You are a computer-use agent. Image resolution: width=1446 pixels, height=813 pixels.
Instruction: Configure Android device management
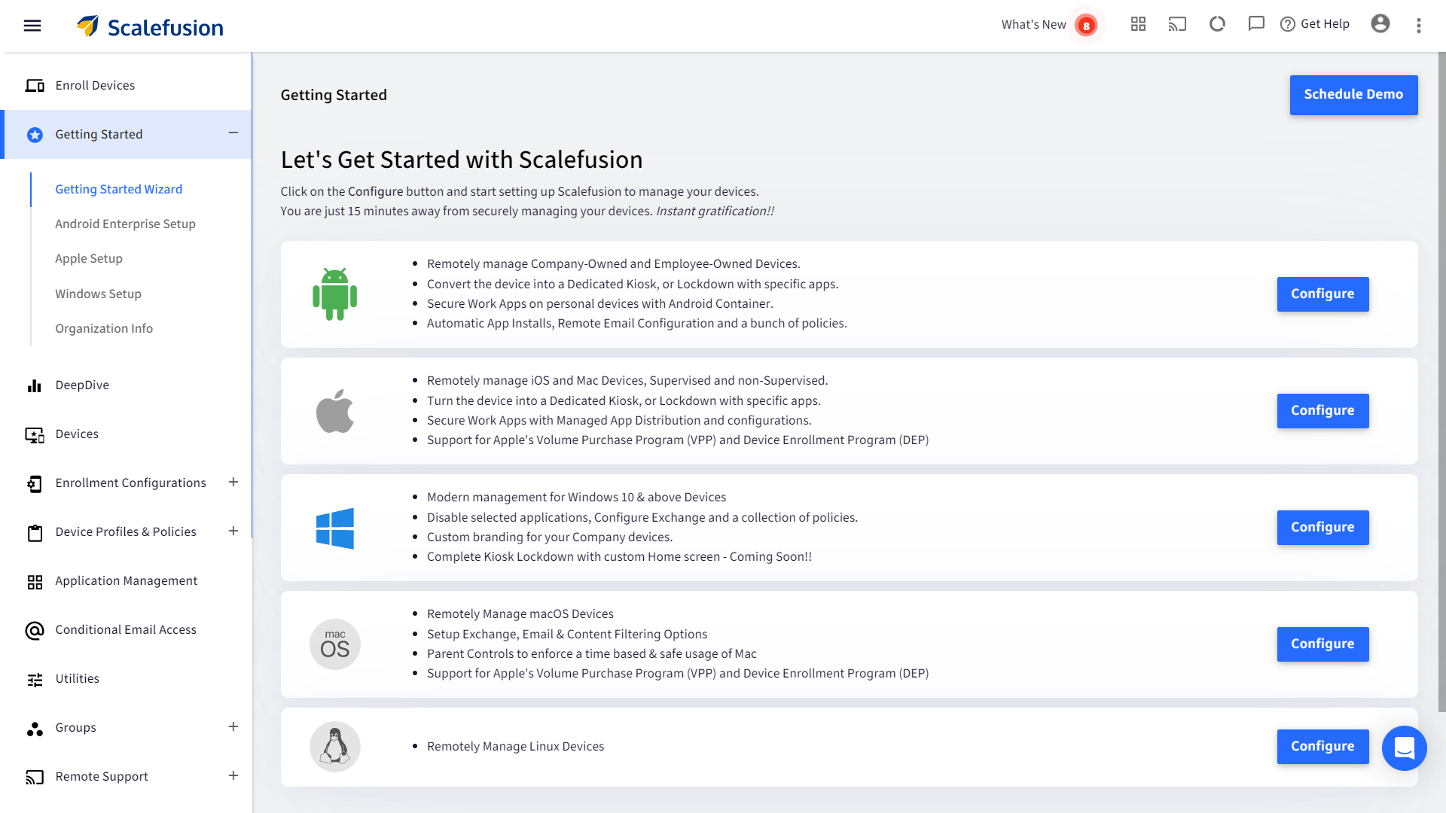(x=1322, y=294)
